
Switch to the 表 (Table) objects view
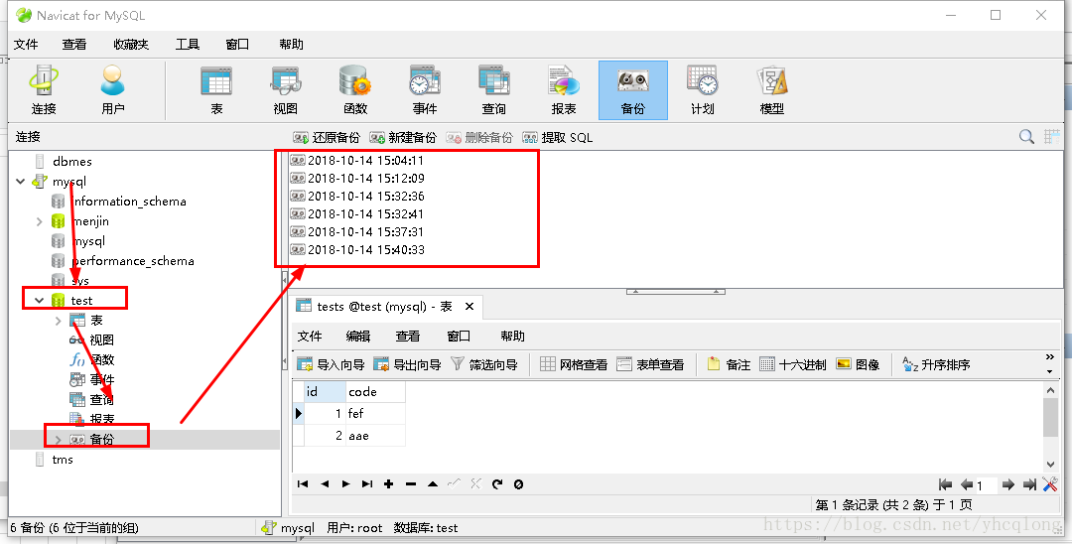click(x=216, y=89)
